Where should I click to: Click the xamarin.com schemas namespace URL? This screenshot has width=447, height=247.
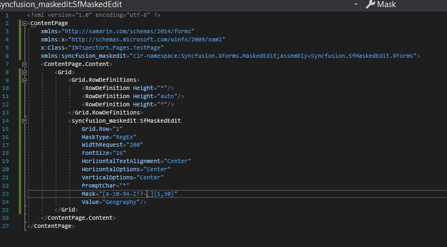pos(128,31)
